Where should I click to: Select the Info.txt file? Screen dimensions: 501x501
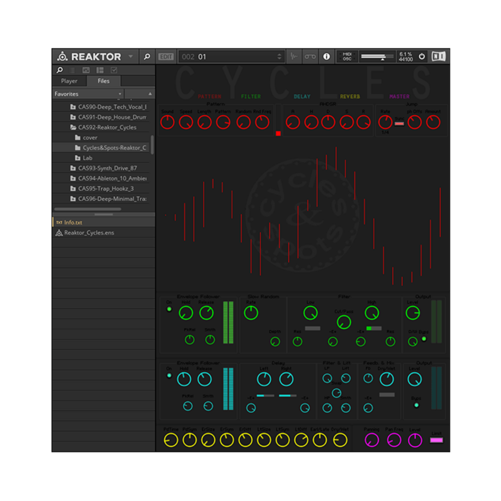[104, 222]
